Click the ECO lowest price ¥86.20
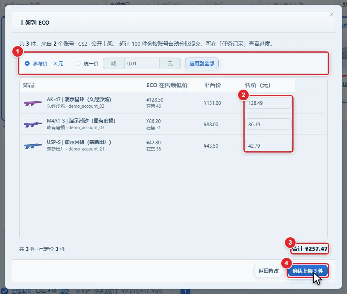 coord(153,121)
